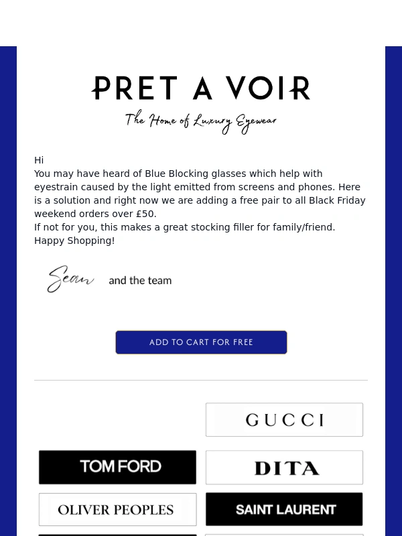The image size is (402, 536).
Task: Click the PRET A VOIR logo
Action: 201,88
